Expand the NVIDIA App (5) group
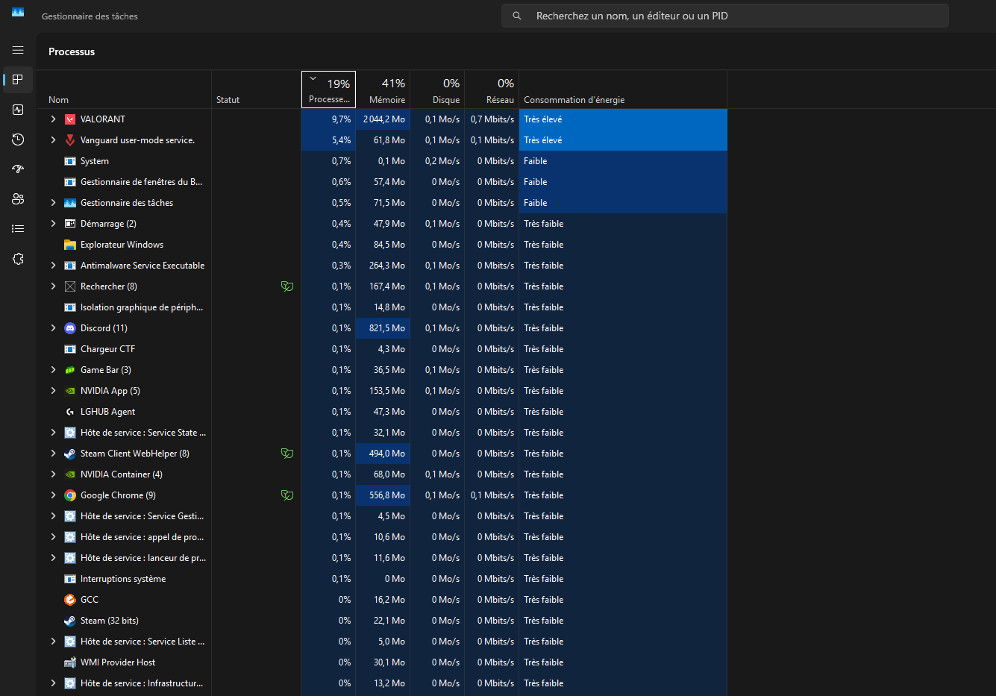The image size is (996, 696). click(53, 391)
